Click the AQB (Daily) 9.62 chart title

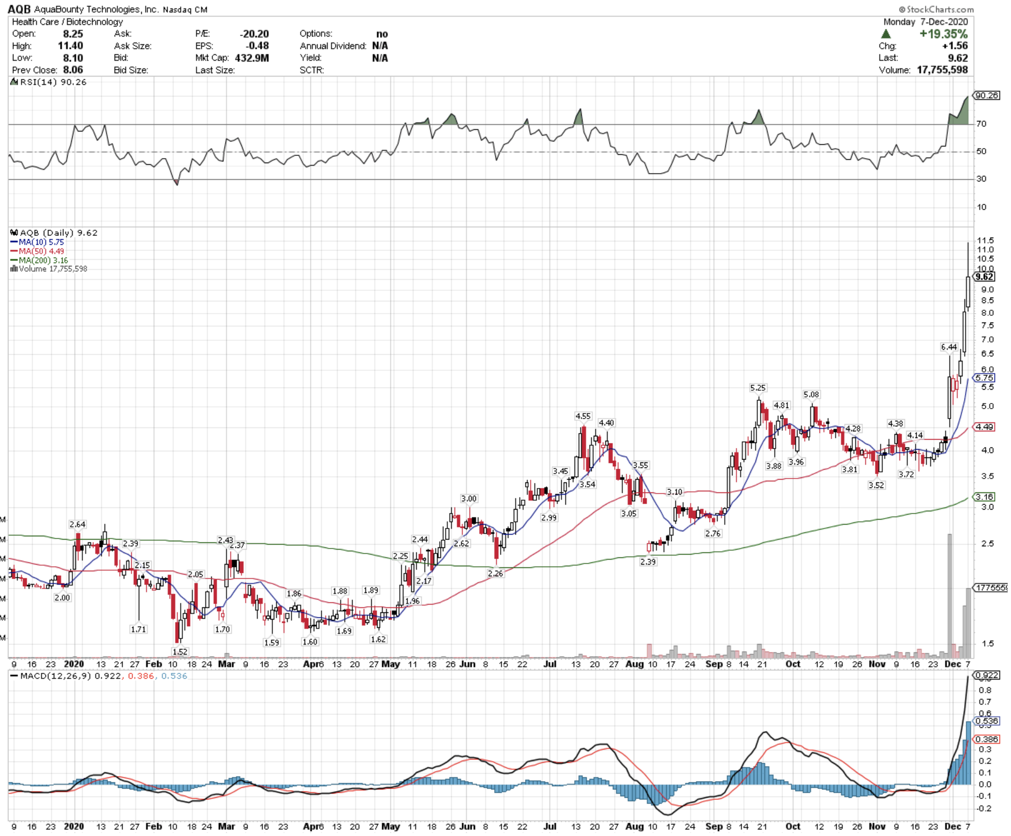59,233
